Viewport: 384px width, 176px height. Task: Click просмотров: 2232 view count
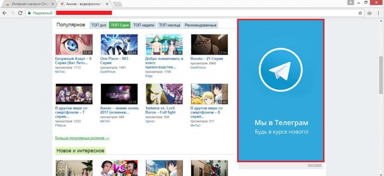tap(68, 121)
